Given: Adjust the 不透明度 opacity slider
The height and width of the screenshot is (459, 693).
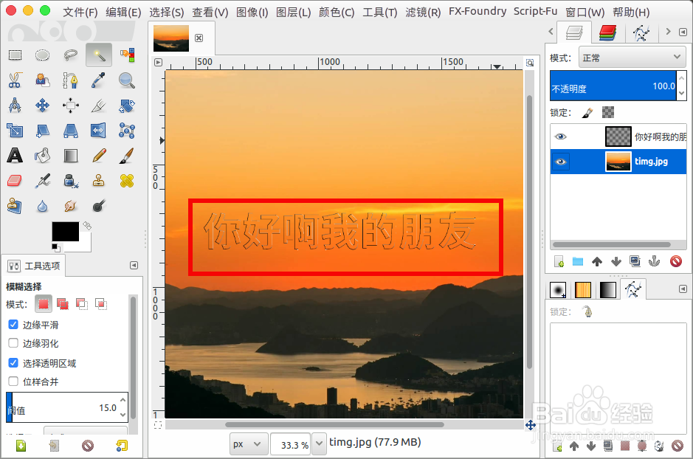Looking at the screenshot, I should [613, 86].
